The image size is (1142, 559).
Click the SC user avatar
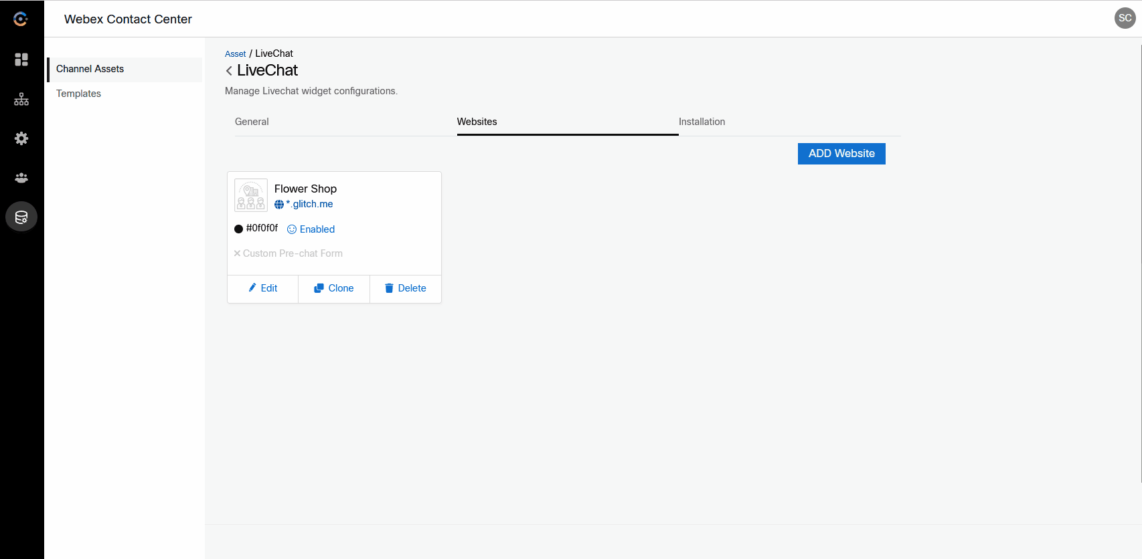[1125, 18]
